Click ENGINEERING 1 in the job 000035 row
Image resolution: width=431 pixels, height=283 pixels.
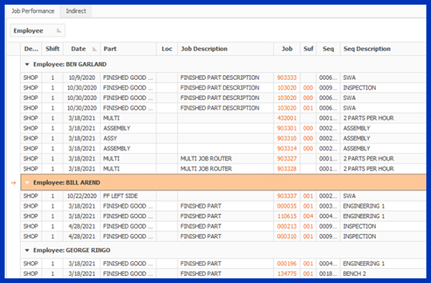click(x=364, y=206)
